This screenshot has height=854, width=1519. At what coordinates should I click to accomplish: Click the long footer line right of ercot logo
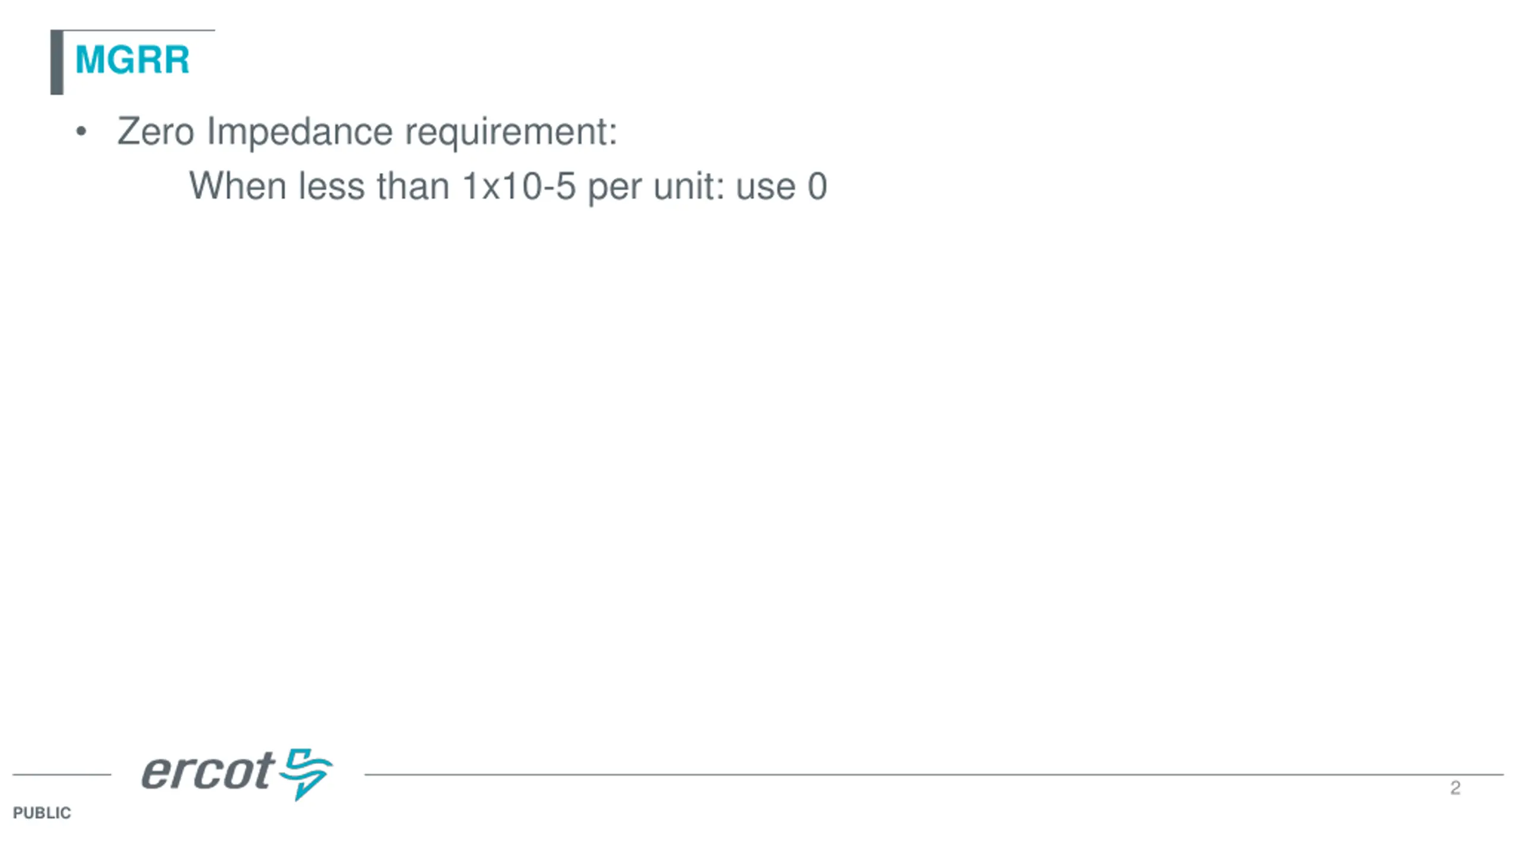coord(934,774)
